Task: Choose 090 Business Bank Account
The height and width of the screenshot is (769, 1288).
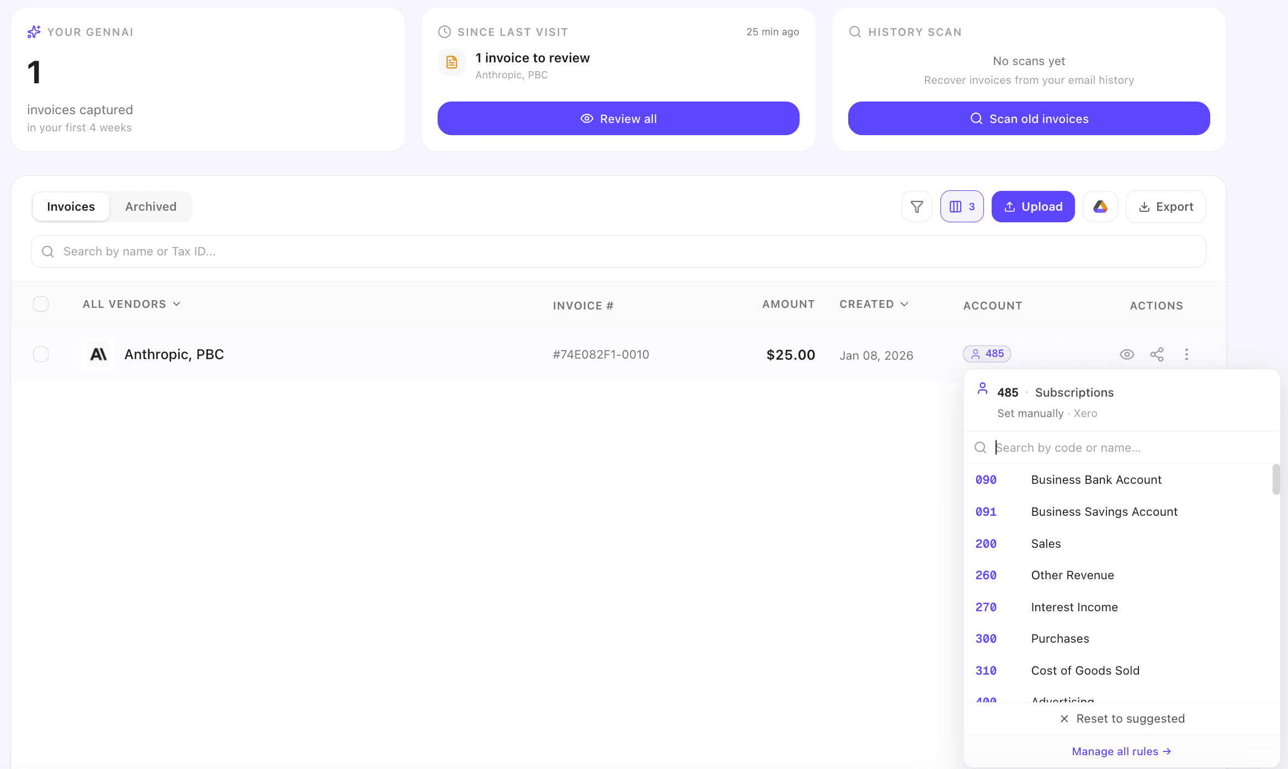Action: tap(1118, 480)
